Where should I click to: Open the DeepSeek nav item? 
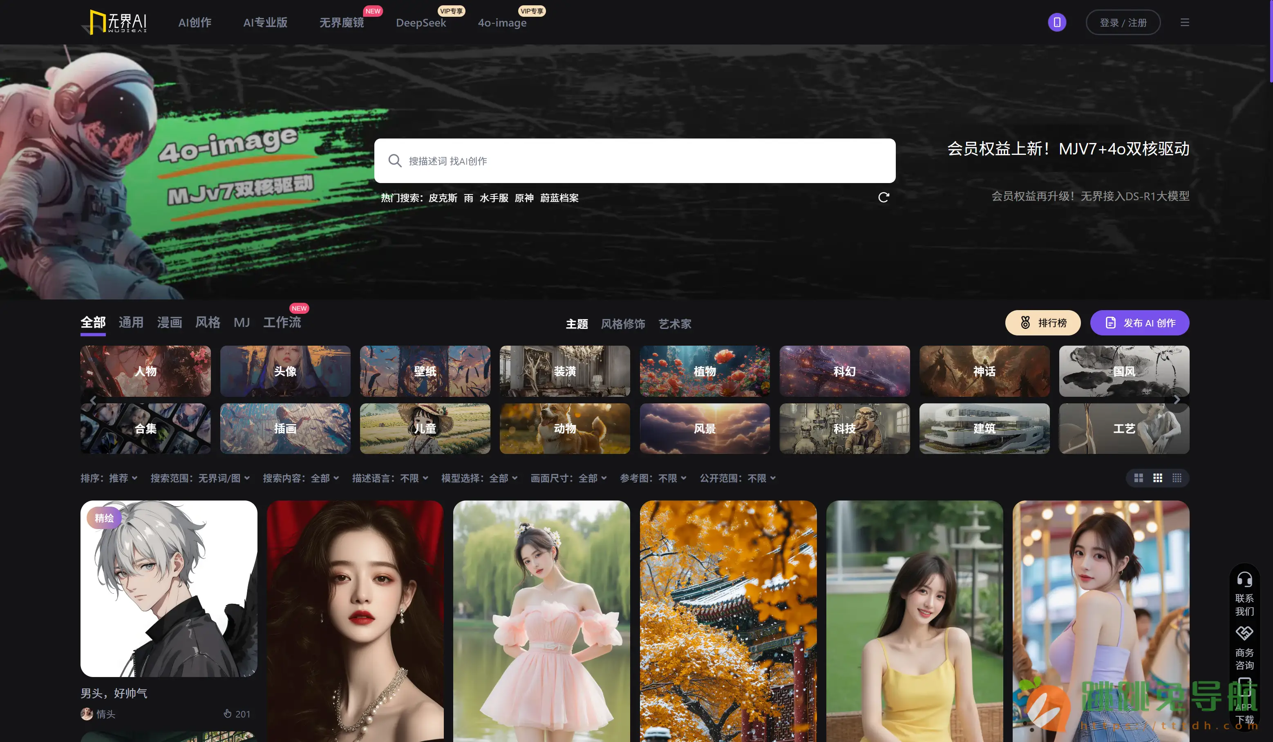click(421, 23)
